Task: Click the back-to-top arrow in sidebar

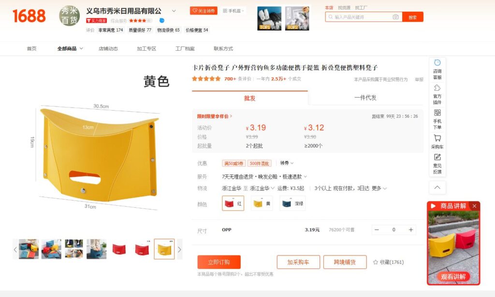Action: pyautogui.click(x=437, y=187)
